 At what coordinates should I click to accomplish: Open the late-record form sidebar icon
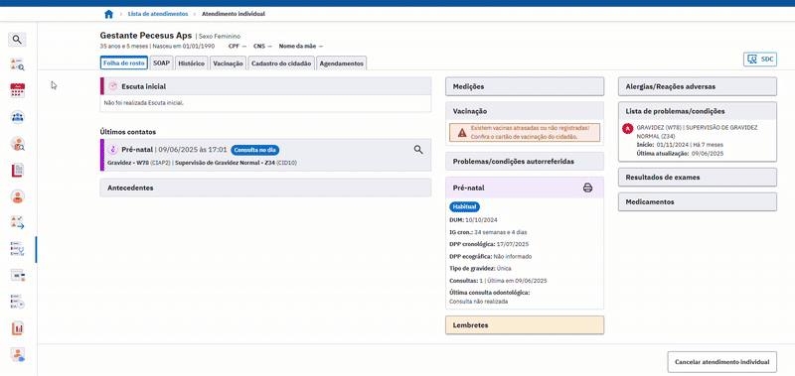17,275
